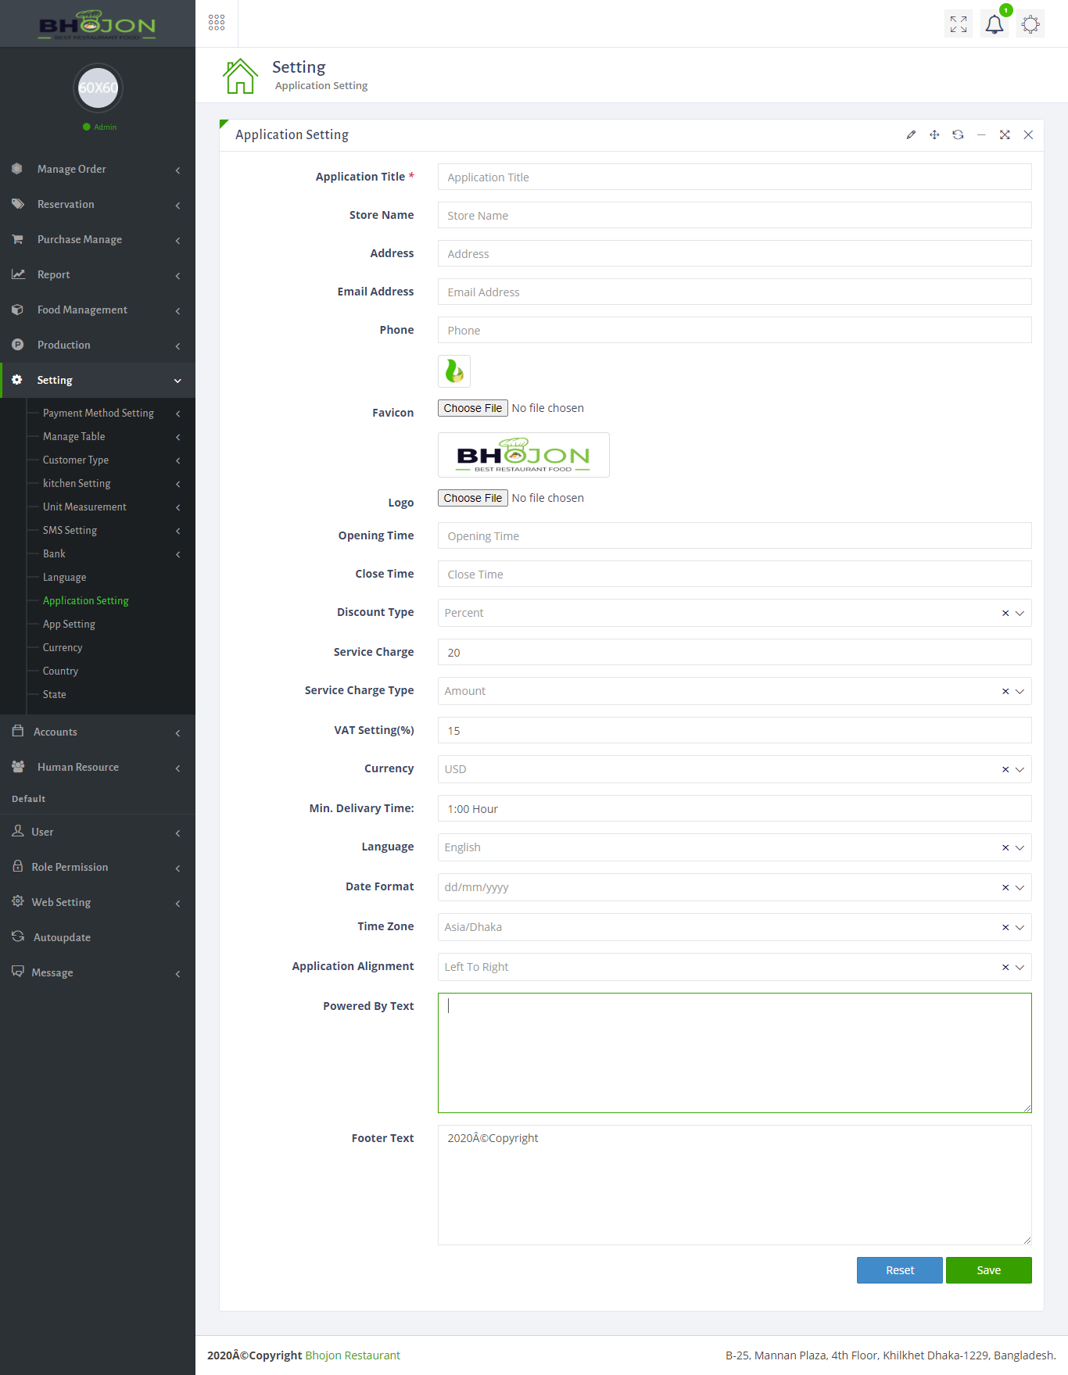1068x1375 pixels.
Task: Click the Report chart icon
Action: (18, 274)
